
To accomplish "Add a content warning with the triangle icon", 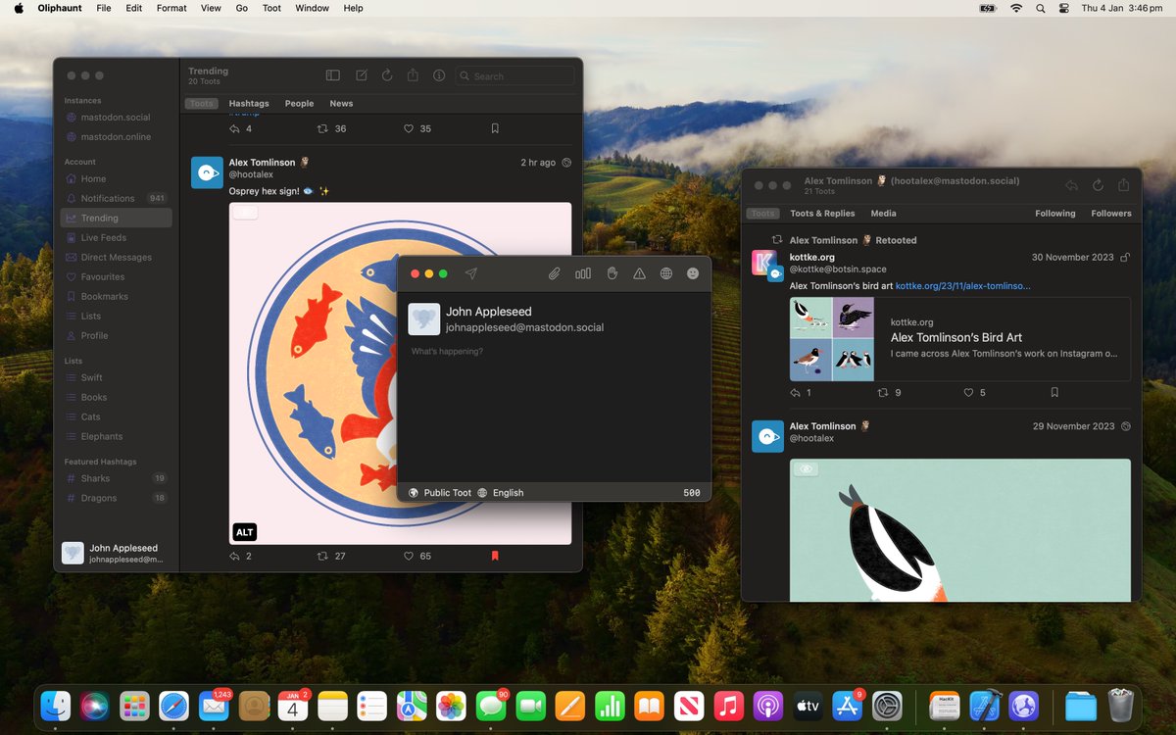I will [639, 273].
